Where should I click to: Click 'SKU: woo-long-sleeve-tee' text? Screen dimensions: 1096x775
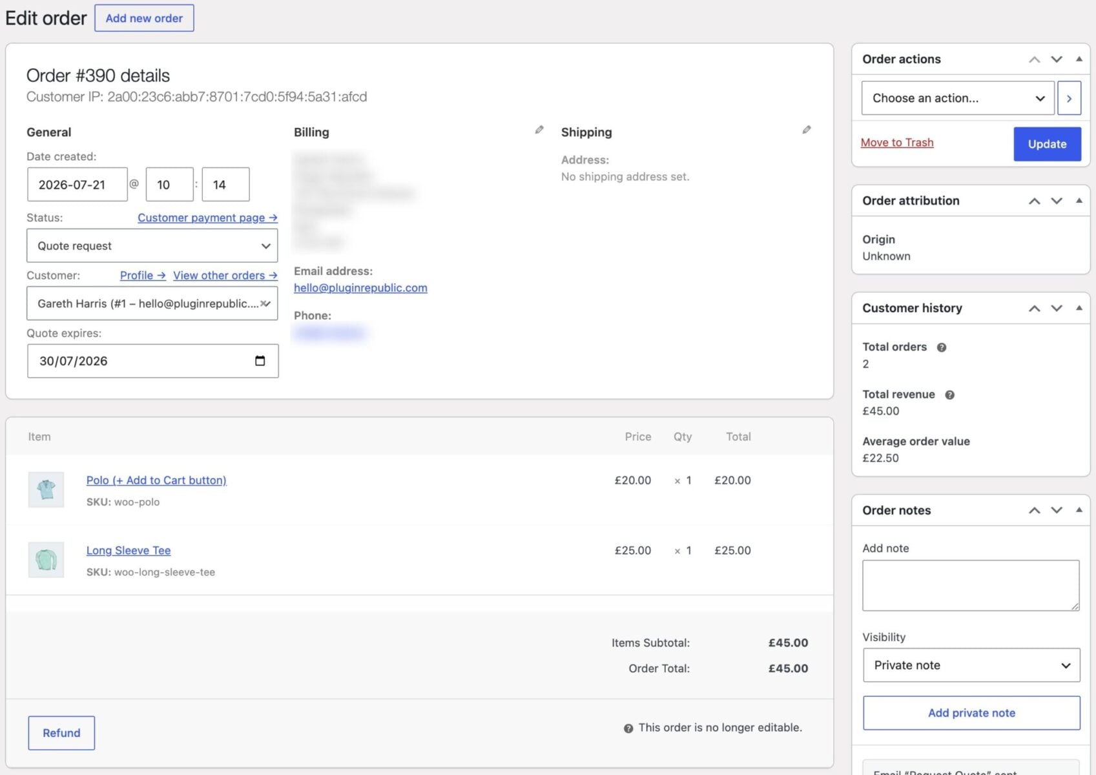150,572
